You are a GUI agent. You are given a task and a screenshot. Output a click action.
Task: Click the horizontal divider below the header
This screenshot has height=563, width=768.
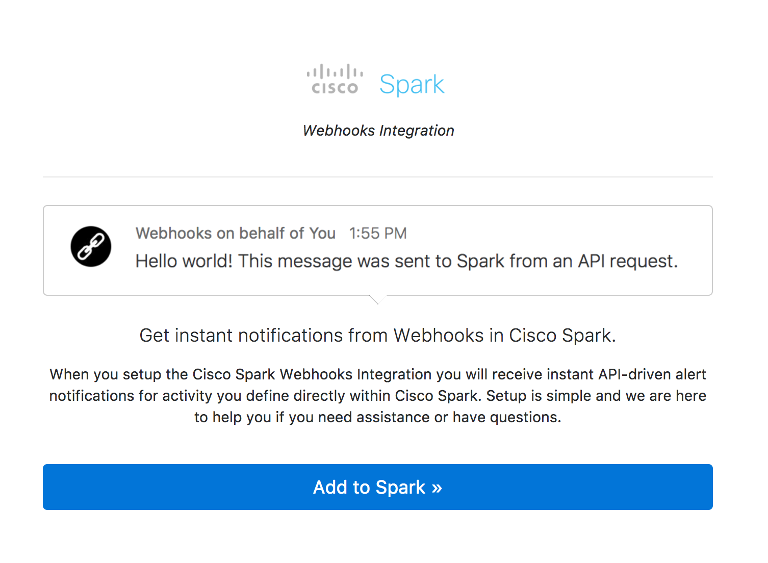(377, 177)
